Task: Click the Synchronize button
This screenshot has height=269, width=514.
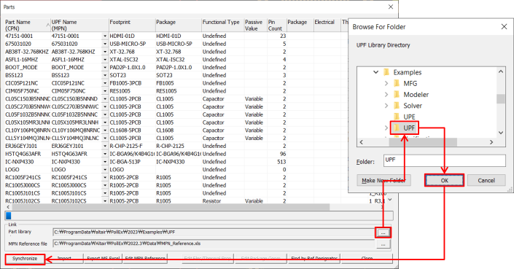Action: pyautogui.click(x=25, y=259)
